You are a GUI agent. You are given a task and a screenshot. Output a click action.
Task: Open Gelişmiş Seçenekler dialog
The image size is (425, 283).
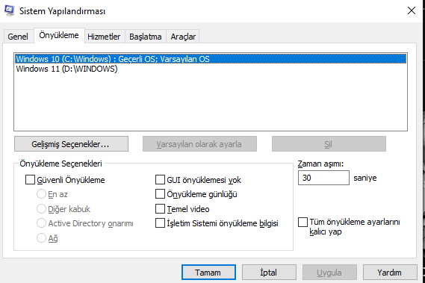[x=71, y=144]
